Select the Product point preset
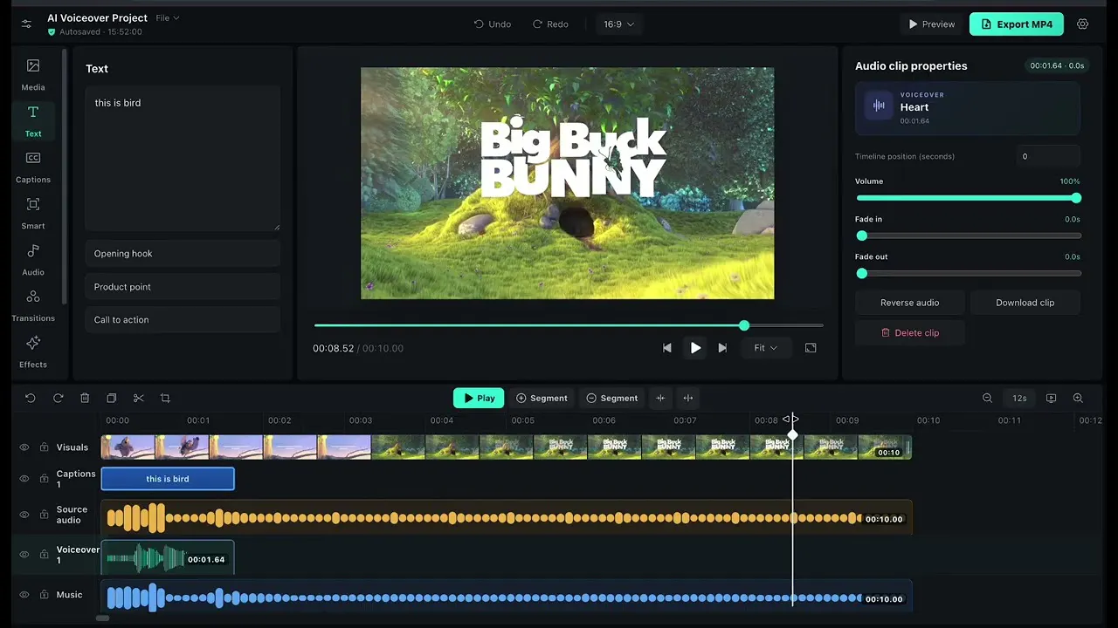This screenshot has width=1118, height=628. (x=183, y=287)
